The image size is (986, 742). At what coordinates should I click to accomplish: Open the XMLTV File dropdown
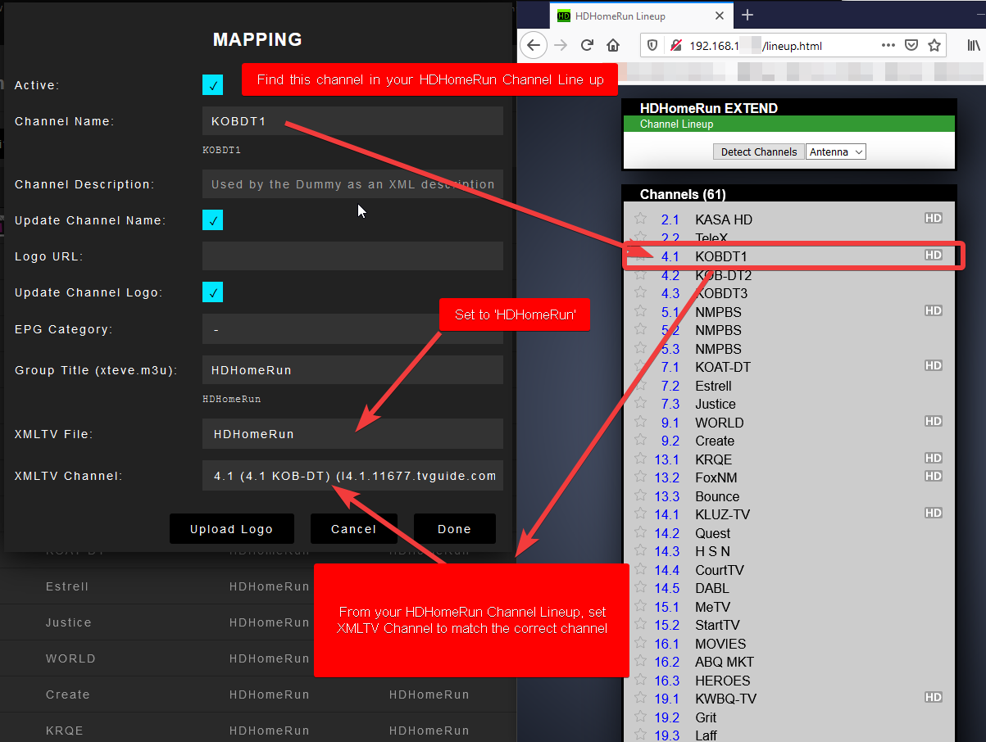pos(352,434)
